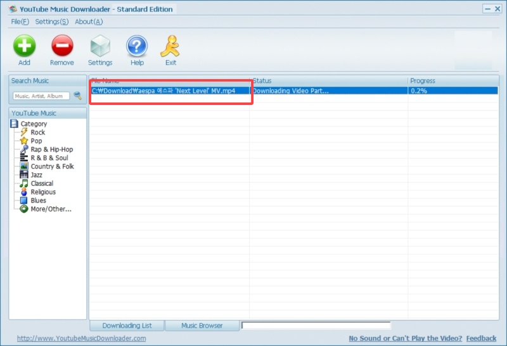Click the Pop star icon
507x346 pixels.
pyautogui.click(x=24, y=140)
